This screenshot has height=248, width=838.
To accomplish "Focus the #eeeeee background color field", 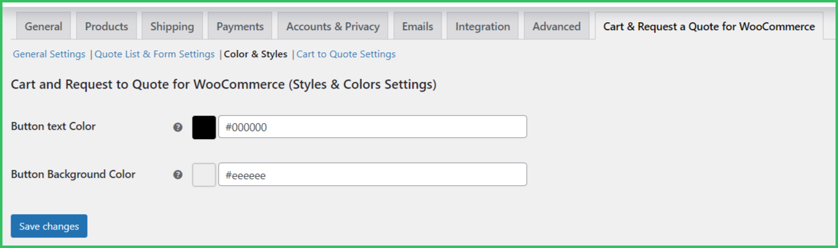I will tap(372, 175).
